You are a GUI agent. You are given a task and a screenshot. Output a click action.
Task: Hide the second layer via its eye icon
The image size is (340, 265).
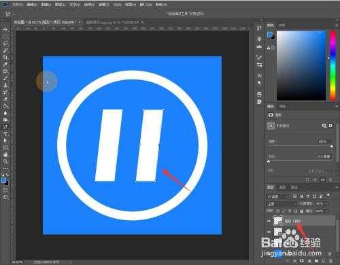(269, 232)
